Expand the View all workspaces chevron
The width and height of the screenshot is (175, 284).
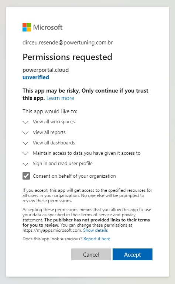(x=25, y=123)
